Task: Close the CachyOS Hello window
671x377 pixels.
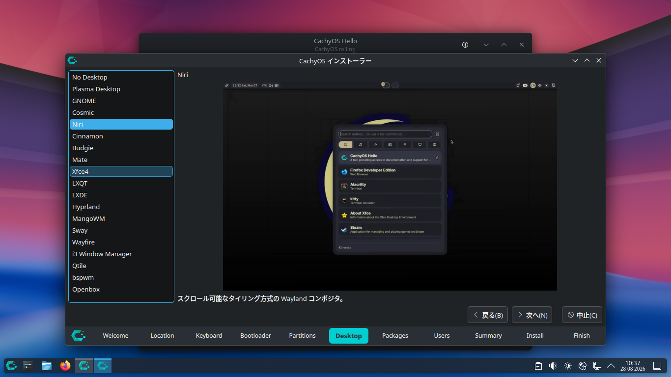Action: (x=522, y=45)
